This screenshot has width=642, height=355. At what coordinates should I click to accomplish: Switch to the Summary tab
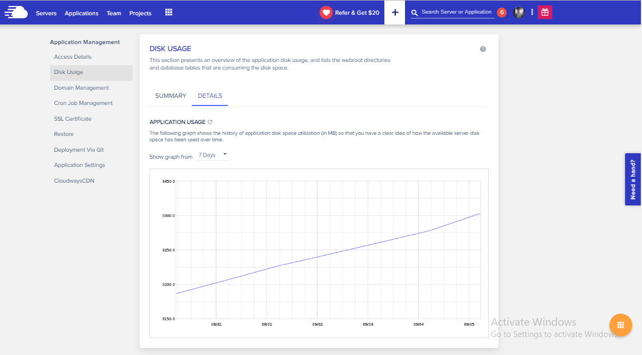coord(170,95)
